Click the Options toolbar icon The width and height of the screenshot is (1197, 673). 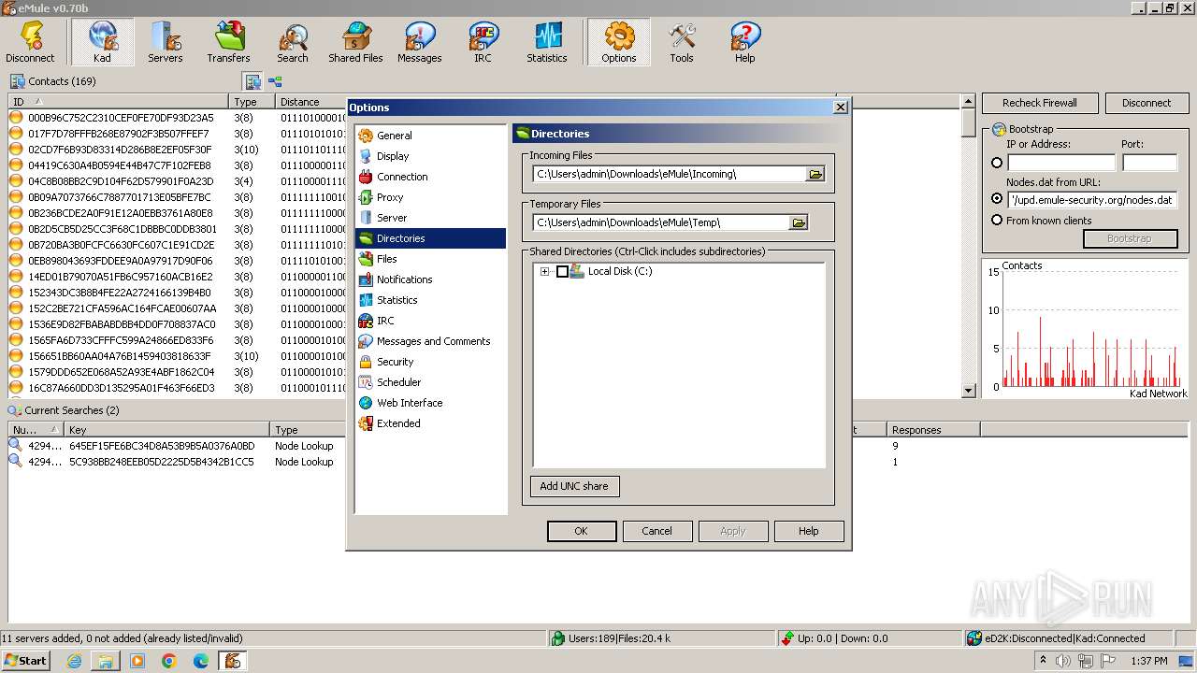pyautogui.click(x=619, y=42)
